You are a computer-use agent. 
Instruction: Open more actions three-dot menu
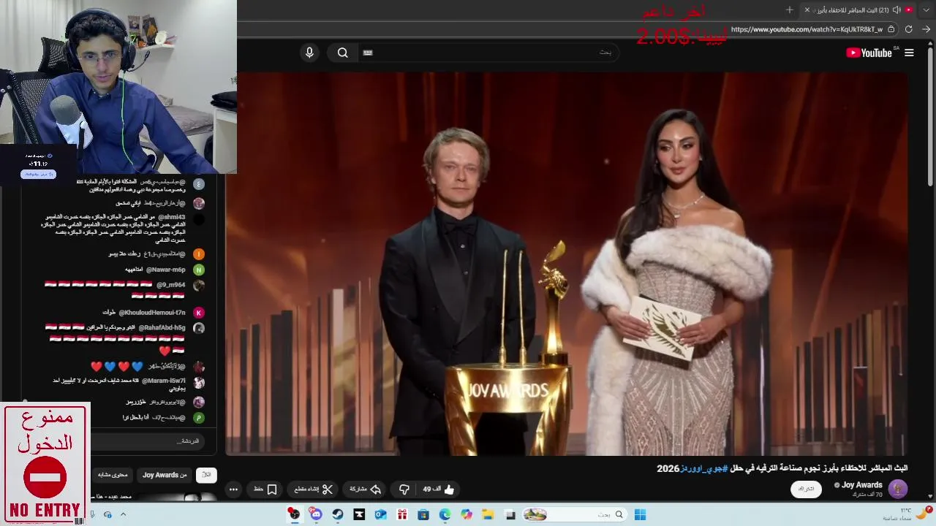tap(233, 489)
